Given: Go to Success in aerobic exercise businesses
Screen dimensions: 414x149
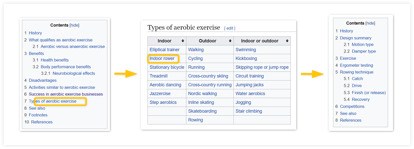Looking at the screenshot, I should coord(66,94).
